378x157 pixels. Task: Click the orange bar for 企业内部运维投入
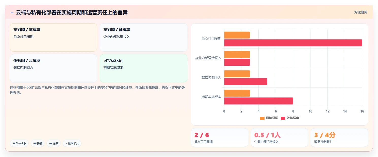click(x=237, y=54)
